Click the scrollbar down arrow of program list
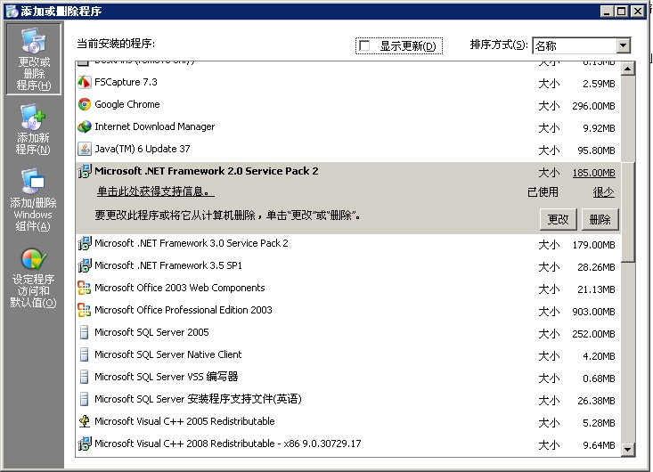Image resolution: width=653 pixels, height=472 pixels. [x=628, y=449]
